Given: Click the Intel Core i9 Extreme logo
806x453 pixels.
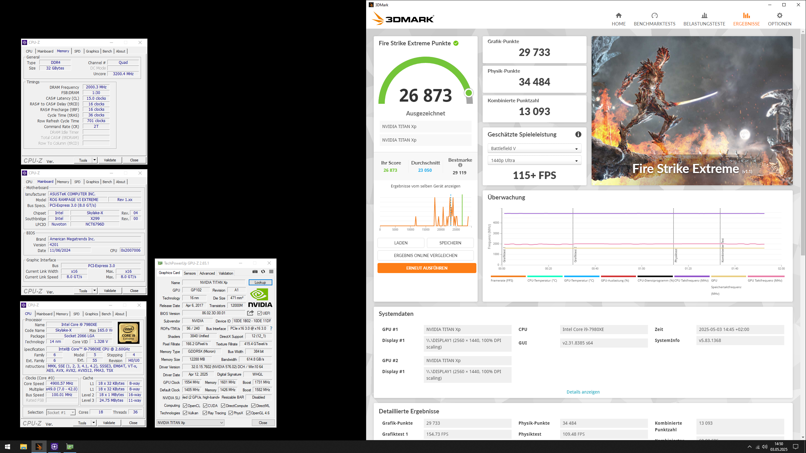Looking at the screenshot, I should point(128,333).
